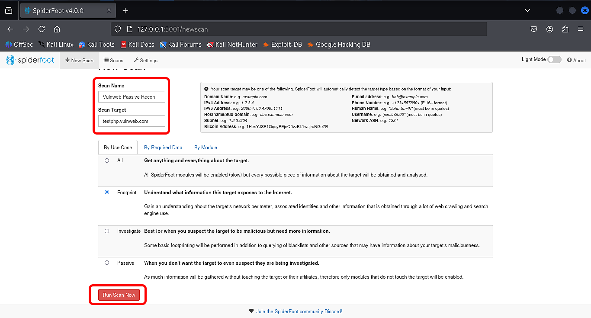Image resolution: width=591 pixels, height=318 pixels.
Task: Open the Scans menu item
Action: coord(113,61)
